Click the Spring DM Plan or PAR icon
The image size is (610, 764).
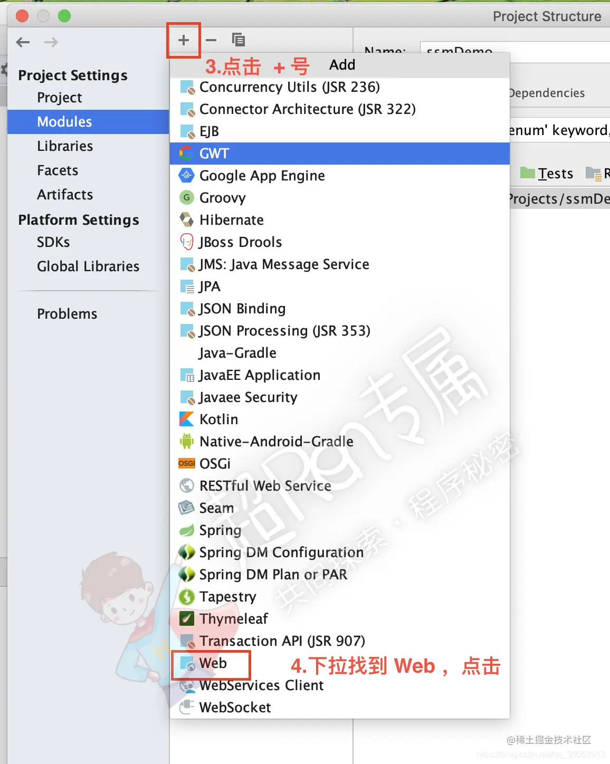187,575
